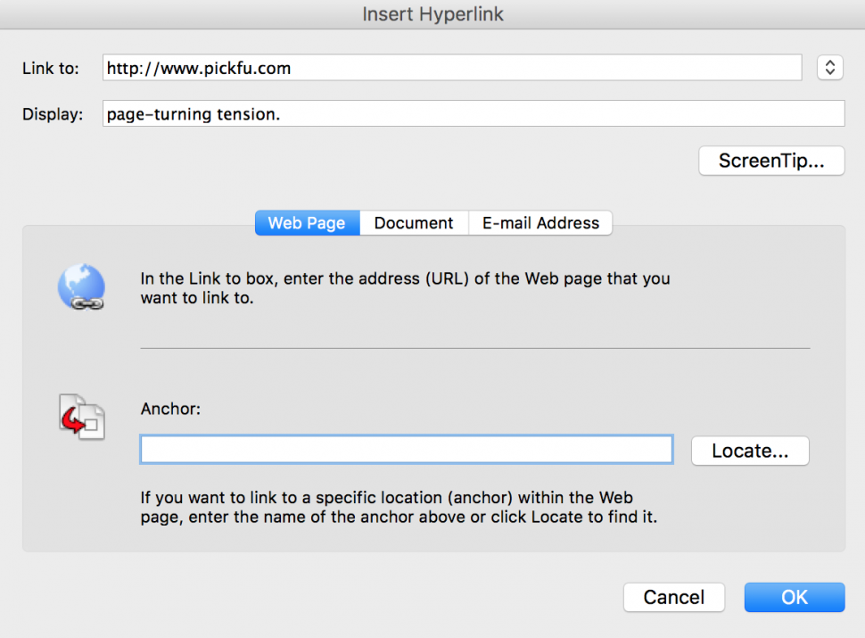The width and height of the screenshot is (865, 638).
Task: Click the Display text field
Action: click(473, 112)
